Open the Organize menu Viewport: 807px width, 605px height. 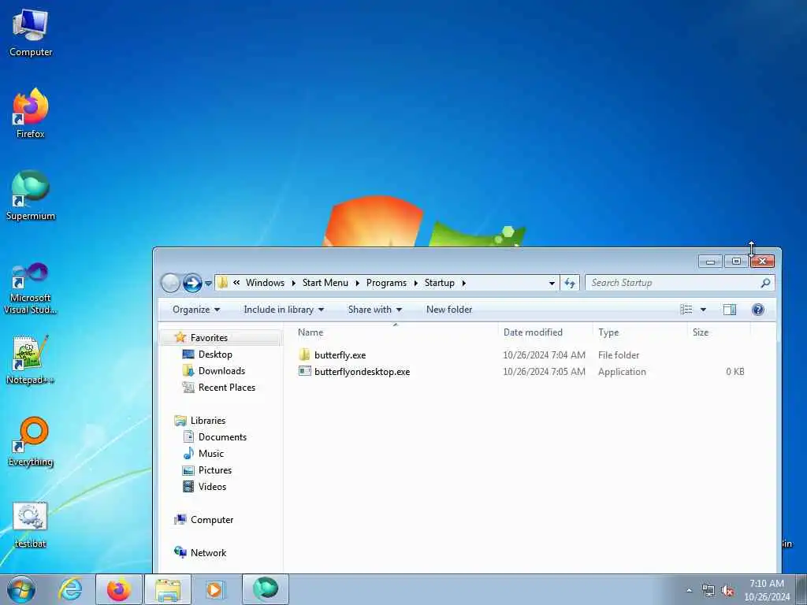coord(196,310)
